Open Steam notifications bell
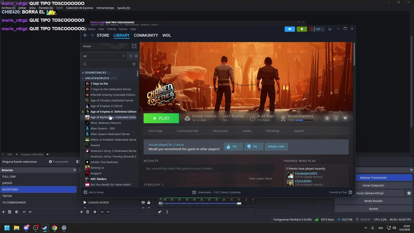The height and width of the screenshot is (233, 414). click(x=302, y=29)
